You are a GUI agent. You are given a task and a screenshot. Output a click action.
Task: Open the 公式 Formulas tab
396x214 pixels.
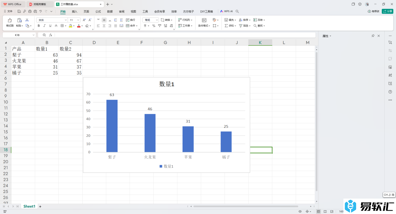pyautogui.click(x=98, y=11)
